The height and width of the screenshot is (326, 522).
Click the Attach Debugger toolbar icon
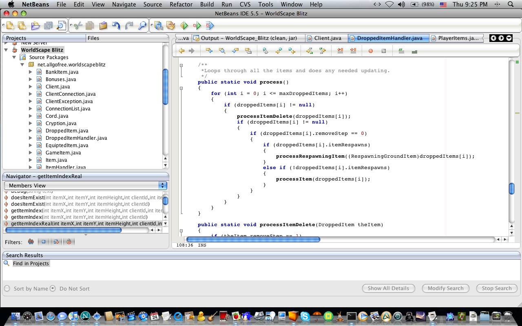click(x=210, y=26)
